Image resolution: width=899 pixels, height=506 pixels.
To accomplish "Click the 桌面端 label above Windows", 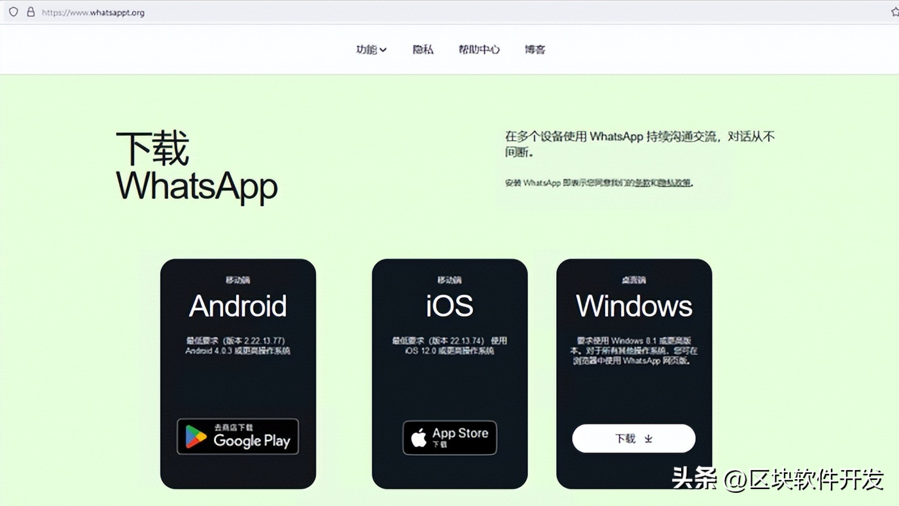I will pyautogui.click(x=633, y=280).
